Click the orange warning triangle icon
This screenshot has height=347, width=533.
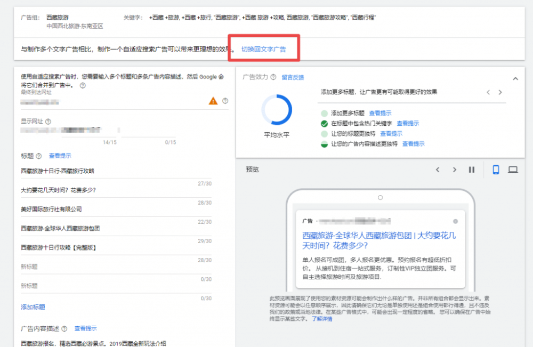213,101
